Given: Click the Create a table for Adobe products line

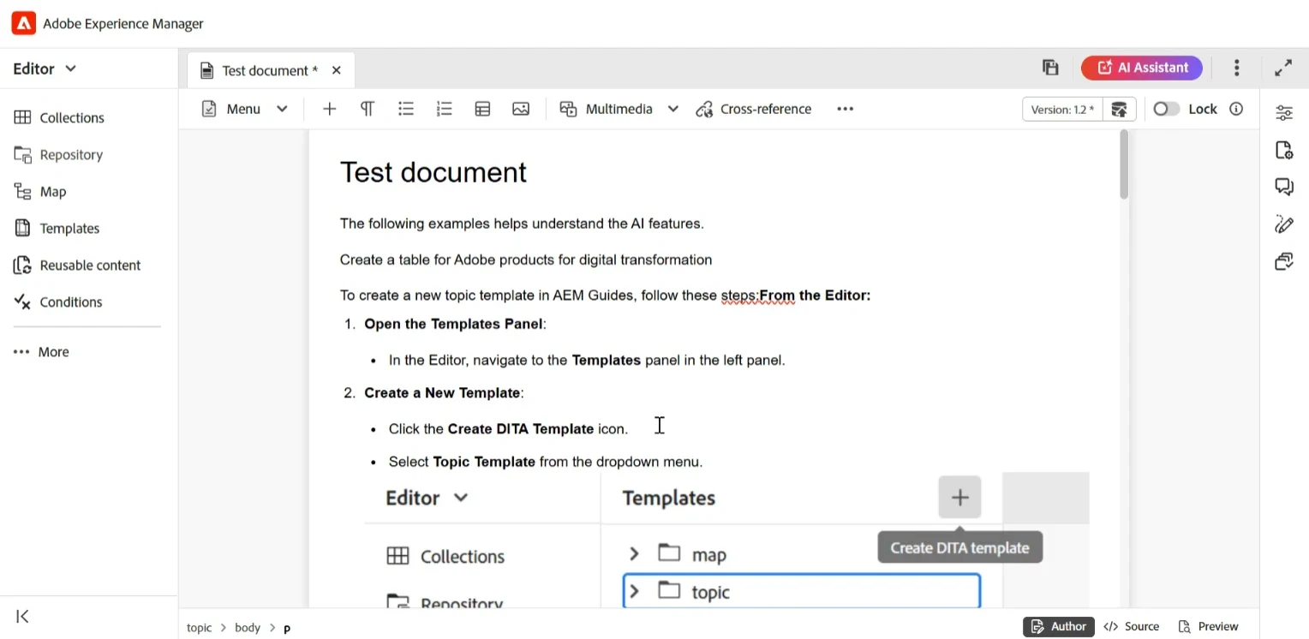Looking at the screenshot, I should tap(526, 260).
